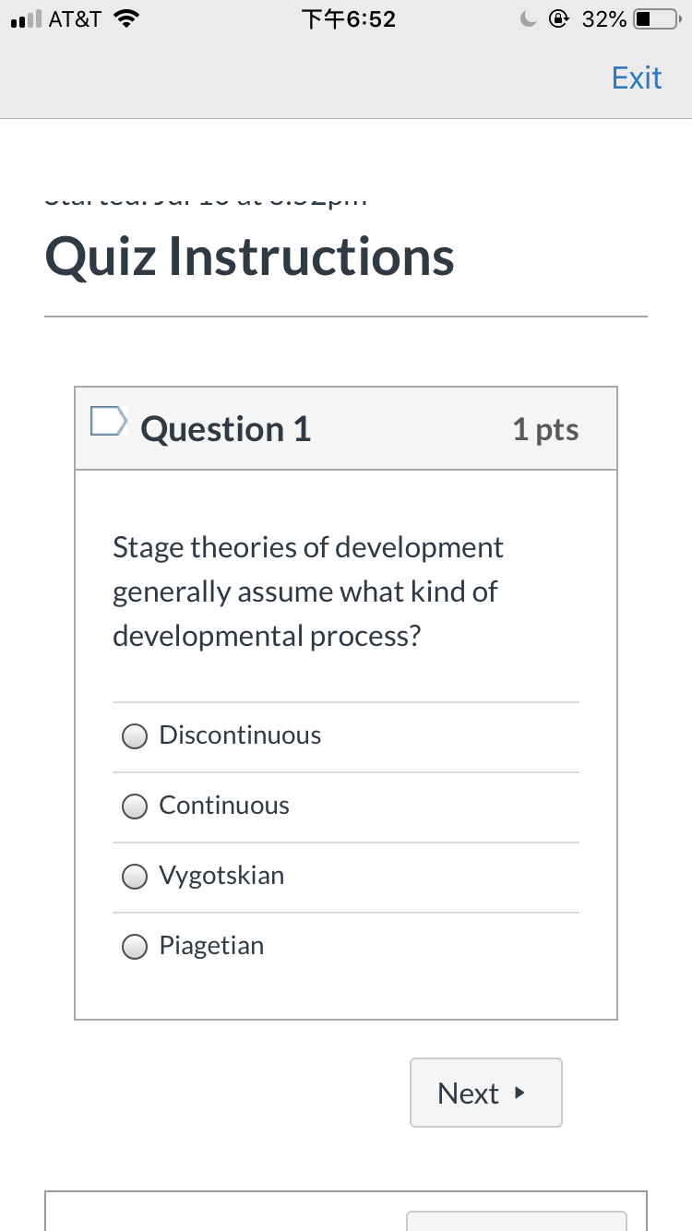The width and height of the screenshot is (692, 1231).
Task: Tap the clock time in status bar
Action: (349, 19)
